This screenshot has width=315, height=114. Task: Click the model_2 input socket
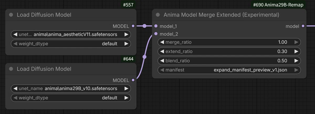pos(156,34)
